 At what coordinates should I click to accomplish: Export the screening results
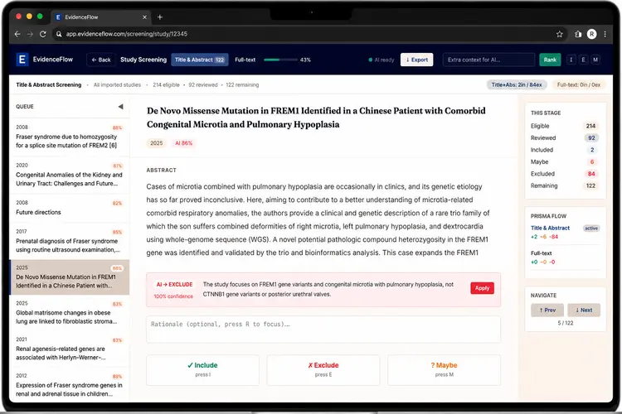pyautogui.click(x=417, y=60)
